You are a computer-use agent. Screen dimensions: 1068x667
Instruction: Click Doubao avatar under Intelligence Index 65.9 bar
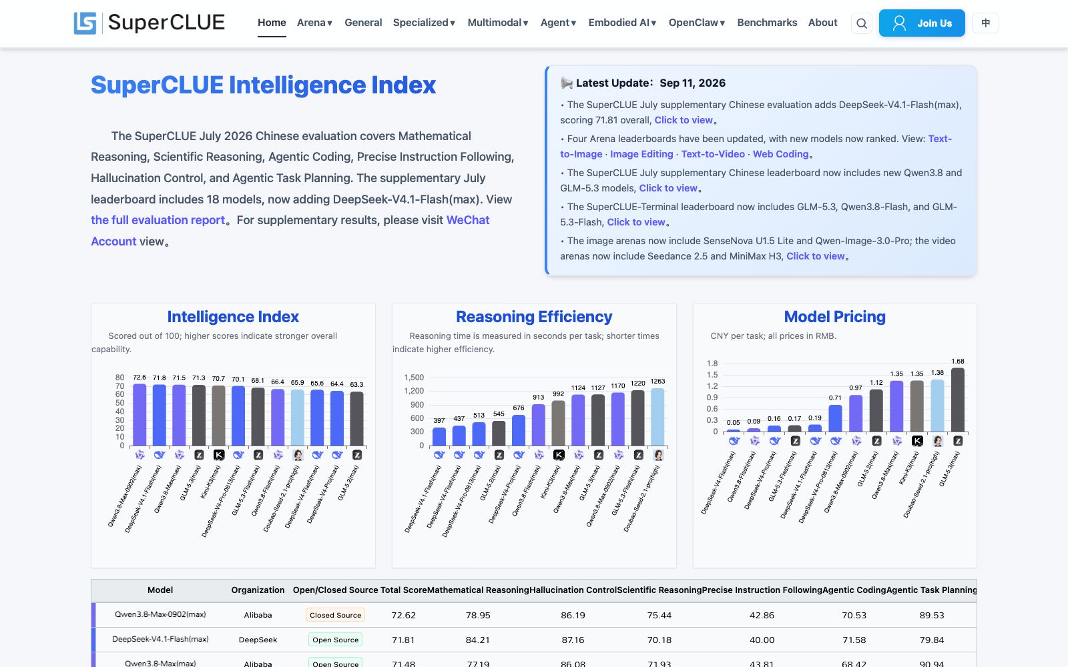tap(298, 455)
